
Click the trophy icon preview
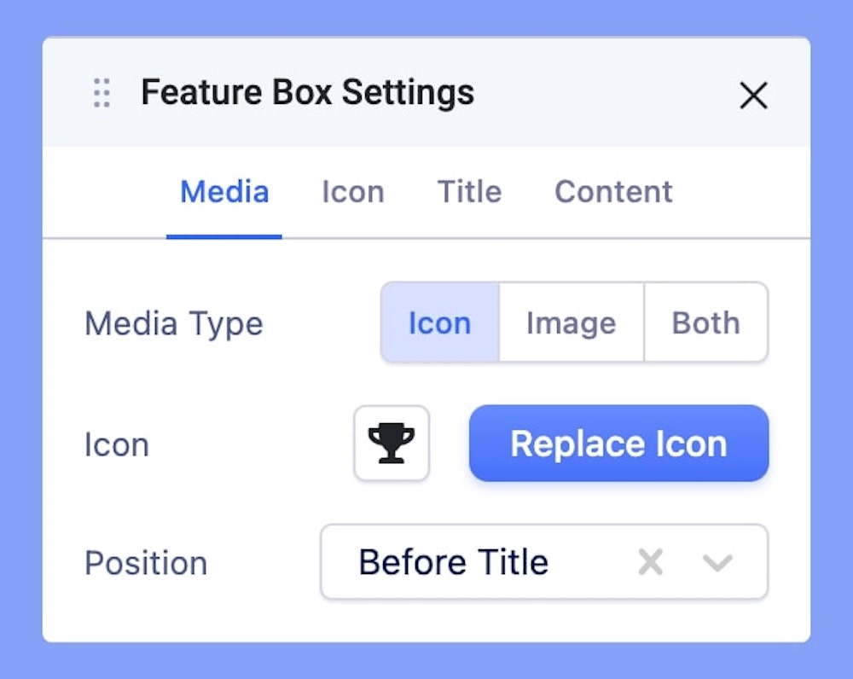point(392,444)
